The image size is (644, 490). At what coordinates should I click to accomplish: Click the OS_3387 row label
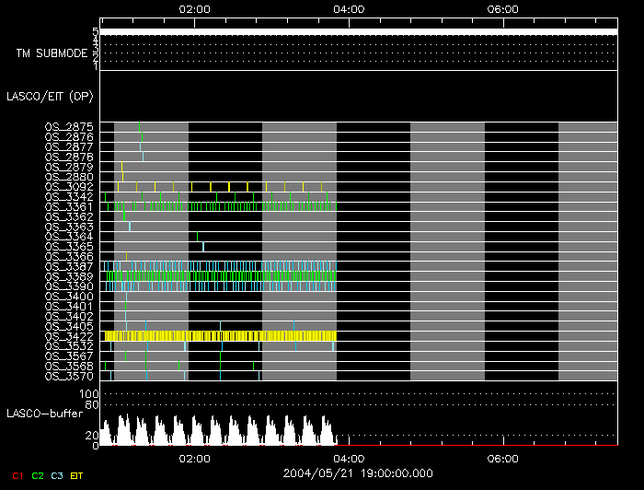[x=69, y=266]
